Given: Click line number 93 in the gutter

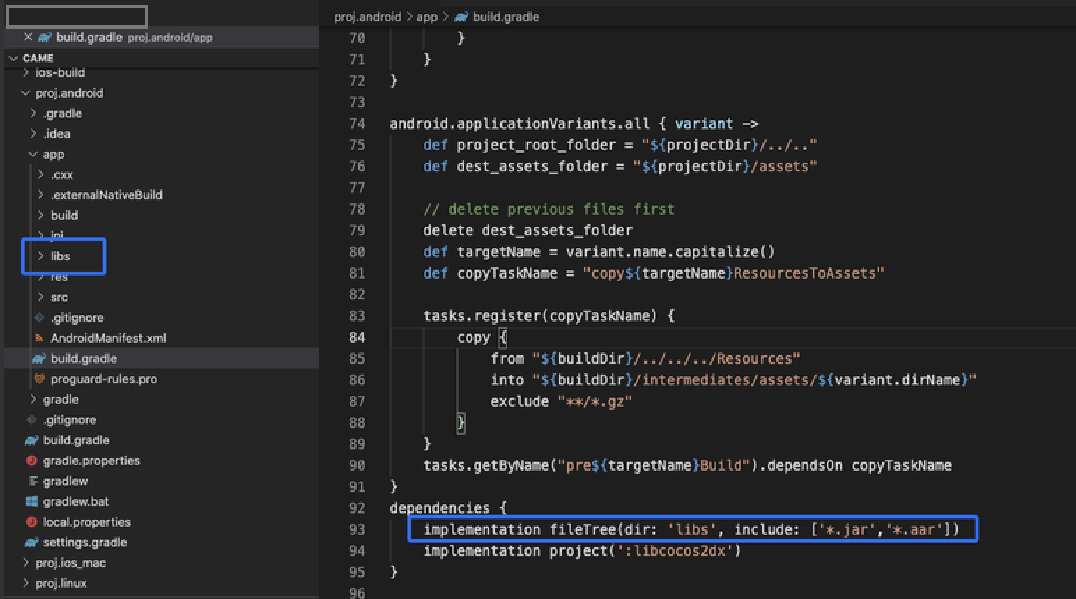Looking at the screenshot, I should pyautogui.click(x=357, y=529).
